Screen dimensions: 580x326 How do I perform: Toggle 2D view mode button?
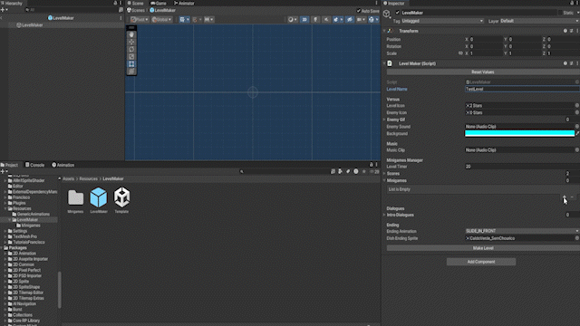[304, 20]
